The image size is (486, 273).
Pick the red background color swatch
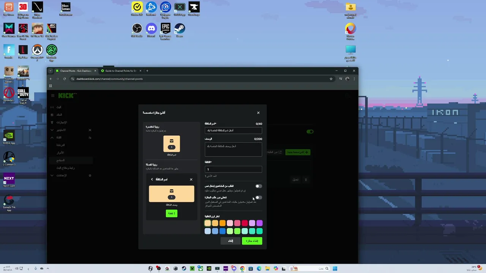click(x=245, y=223)
